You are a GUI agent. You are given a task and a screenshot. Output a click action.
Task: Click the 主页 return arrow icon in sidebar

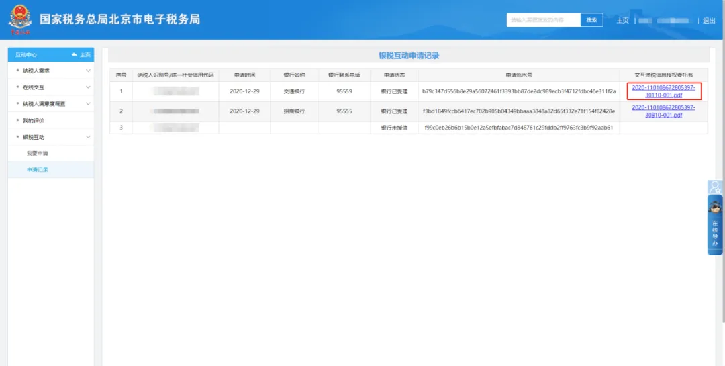coord(75,54)
